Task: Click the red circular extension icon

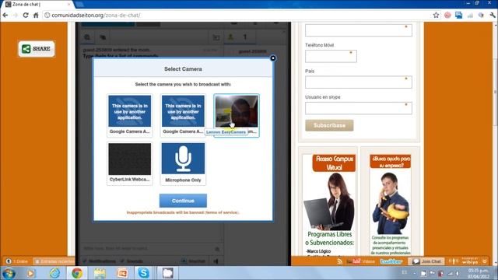Action: [447, 15]
